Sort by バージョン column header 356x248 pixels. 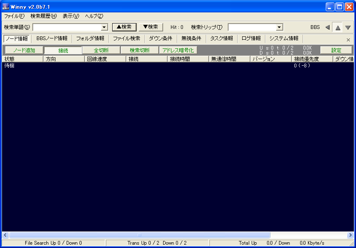click(271, 59)
